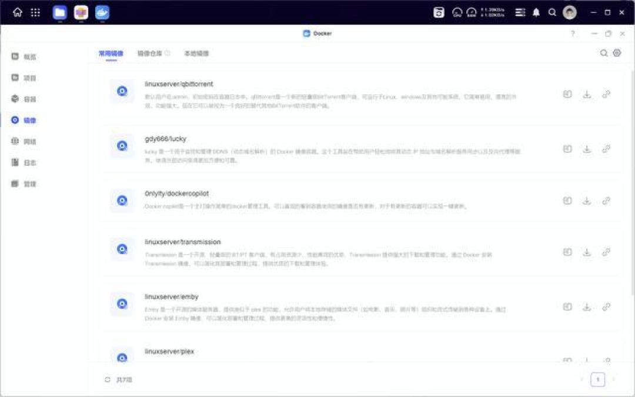Copy the link for linuxserver/emby image
Screen dimensions: 635x397
coord(607,306)
